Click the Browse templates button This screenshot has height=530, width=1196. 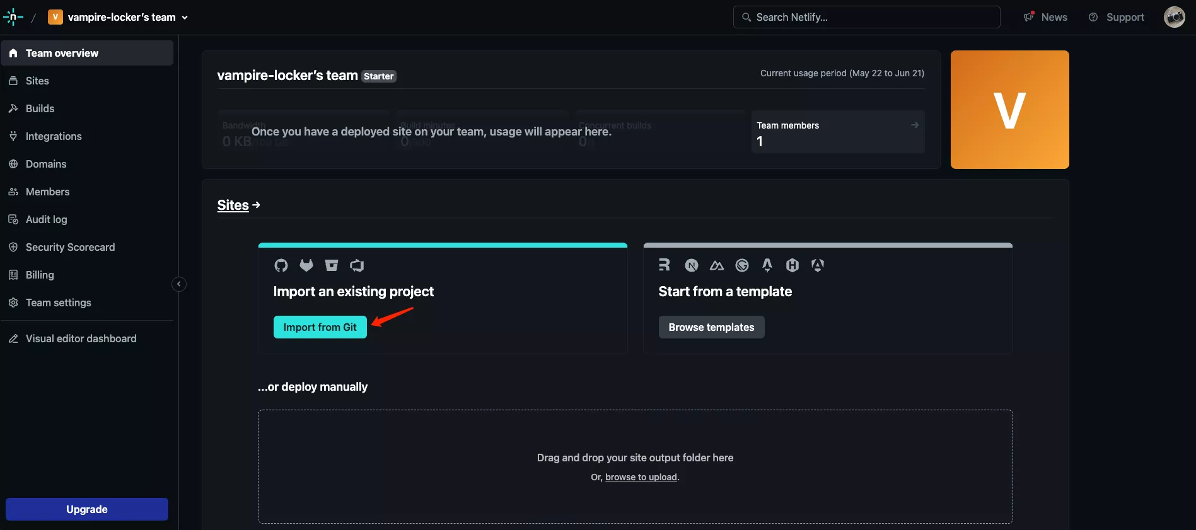(x=712, y=327)
